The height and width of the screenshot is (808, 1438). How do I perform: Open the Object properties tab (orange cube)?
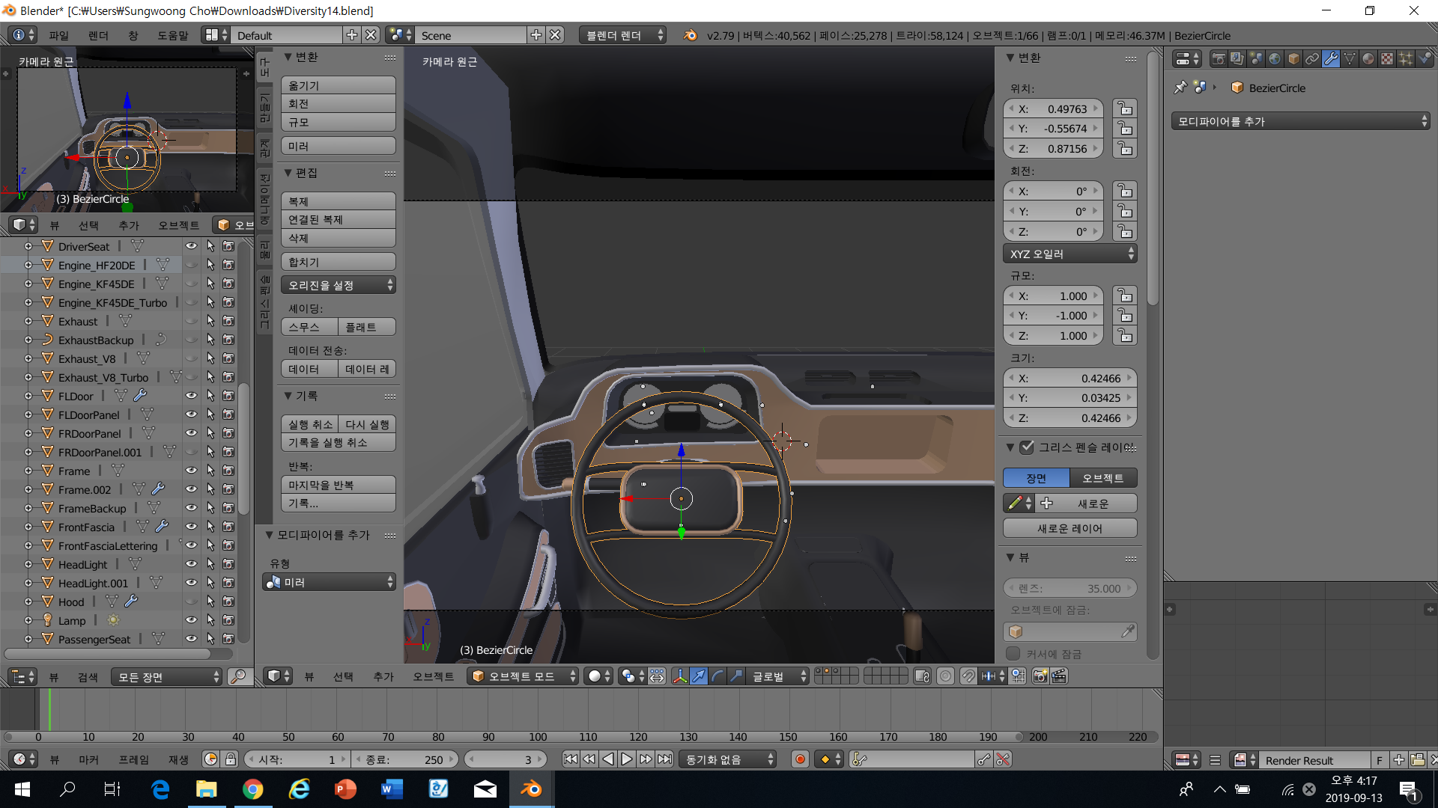tap(1293, 58)
